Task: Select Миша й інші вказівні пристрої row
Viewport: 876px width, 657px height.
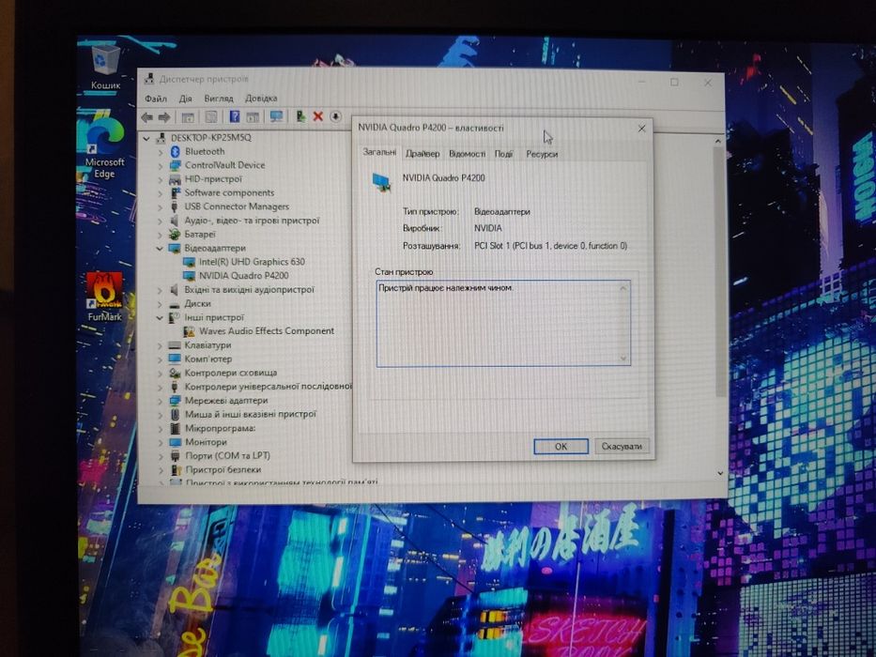Action: point(251,415)
